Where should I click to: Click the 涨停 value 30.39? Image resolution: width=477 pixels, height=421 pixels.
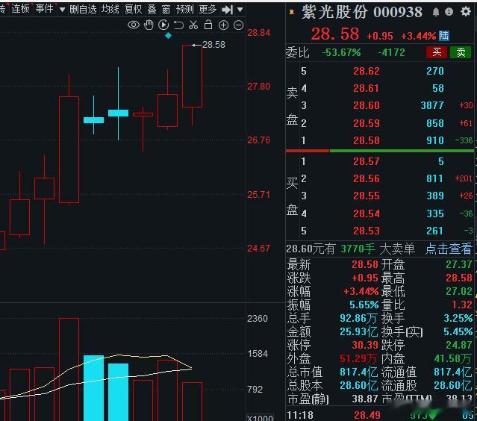point(365,345)
